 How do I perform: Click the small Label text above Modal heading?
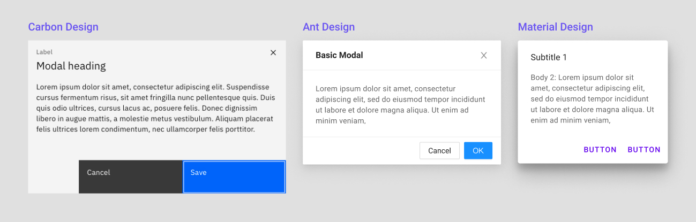[44, 52]
